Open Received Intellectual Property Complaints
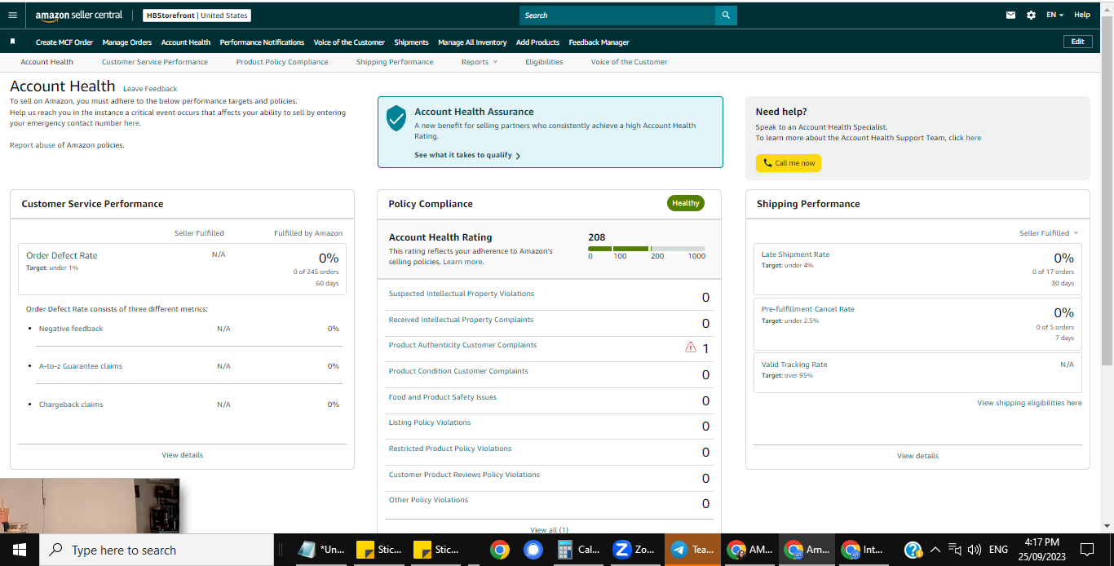The width and height of the screenshot is (1114, 566). pos(461,320)
